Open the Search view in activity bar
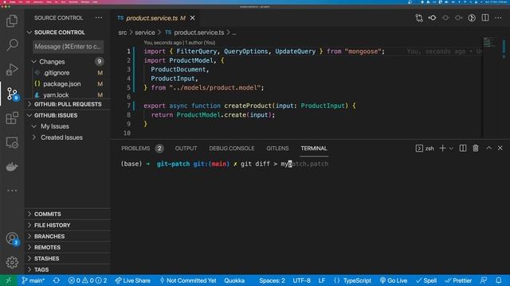The height and width of the screenshot is (286, 510). point(12,44)
